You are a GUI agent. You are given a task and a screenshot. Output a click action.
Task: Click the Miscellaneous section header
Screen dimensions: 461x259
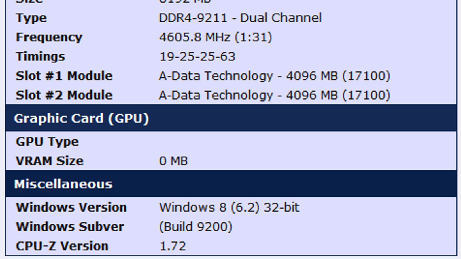click(x=63, y=184)
